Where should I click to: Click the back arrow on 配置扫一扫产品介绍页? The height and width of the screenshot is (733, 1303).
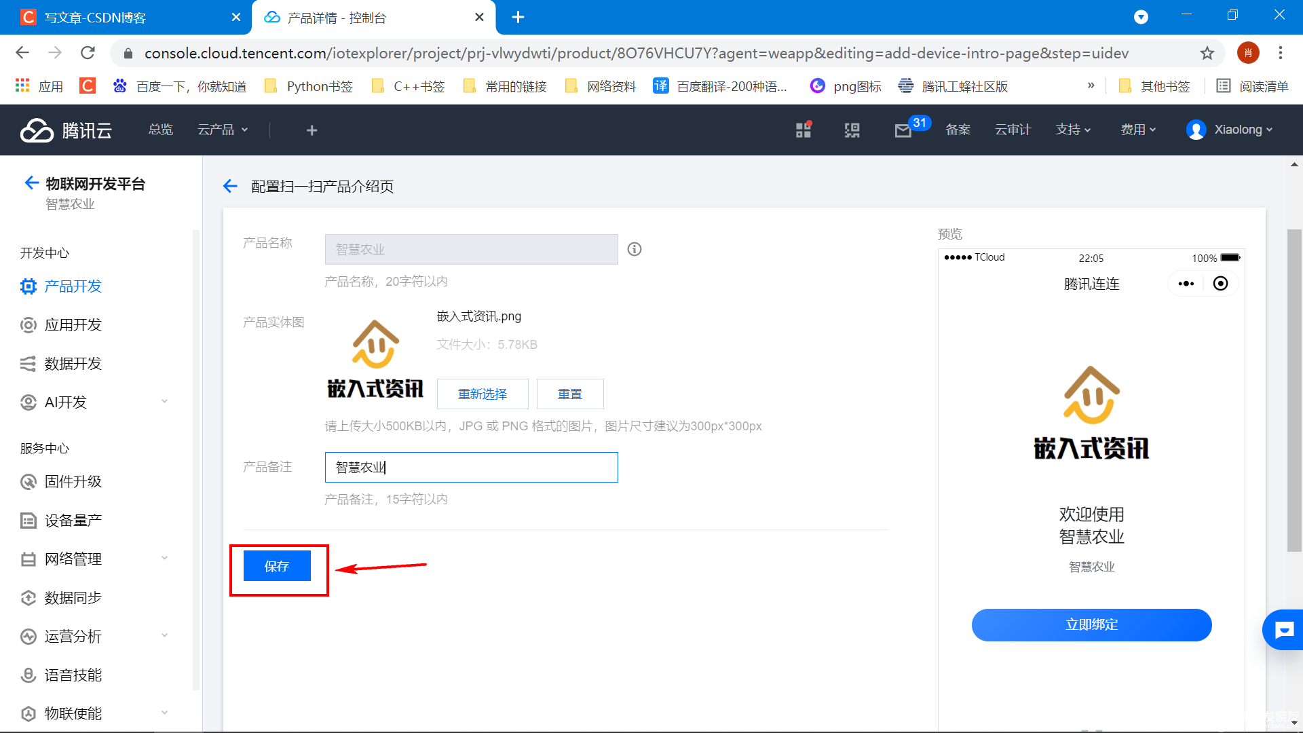pyautogui.click(x=231, y=187)
